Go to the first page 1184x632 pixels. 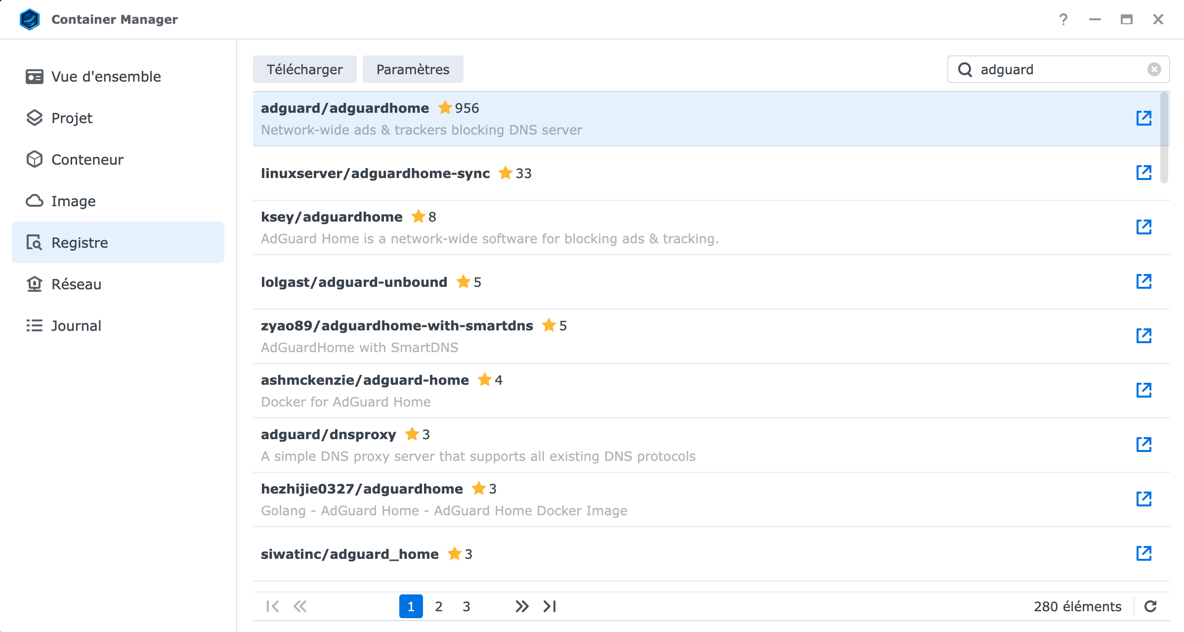tap(272, 606)
